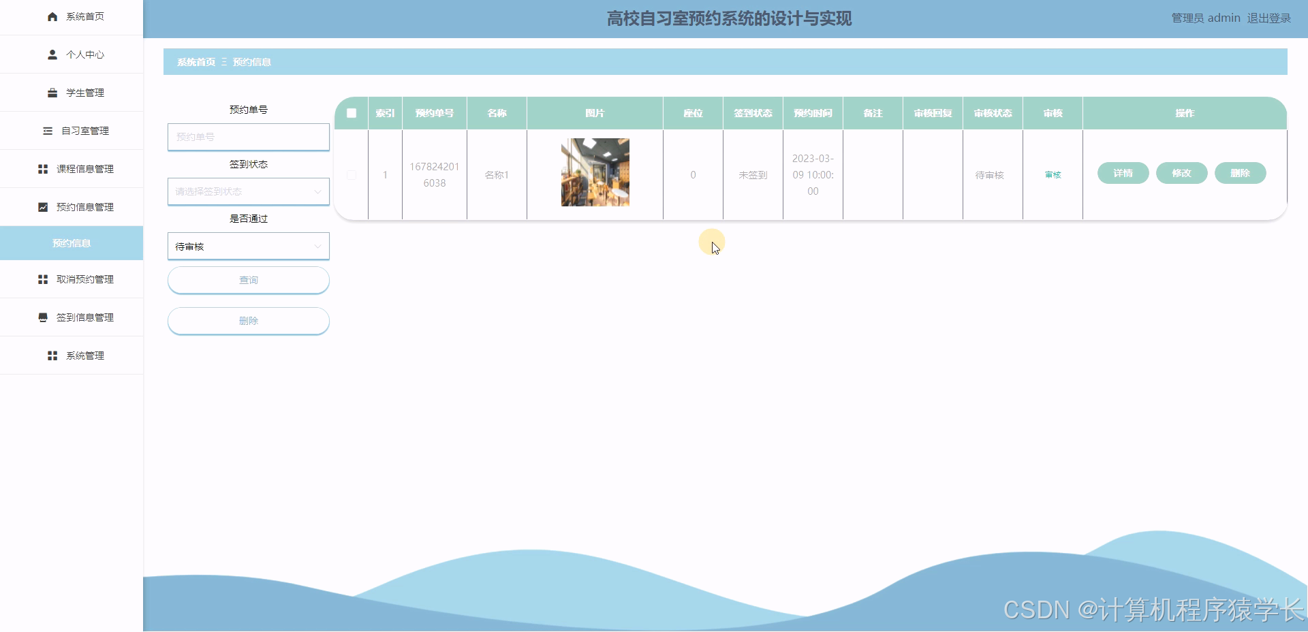Image resolution: width=1308 pixels, height=632 pixels.
Task: Click the list icon beside 自习室管理
Action: [x=48, y=131]
